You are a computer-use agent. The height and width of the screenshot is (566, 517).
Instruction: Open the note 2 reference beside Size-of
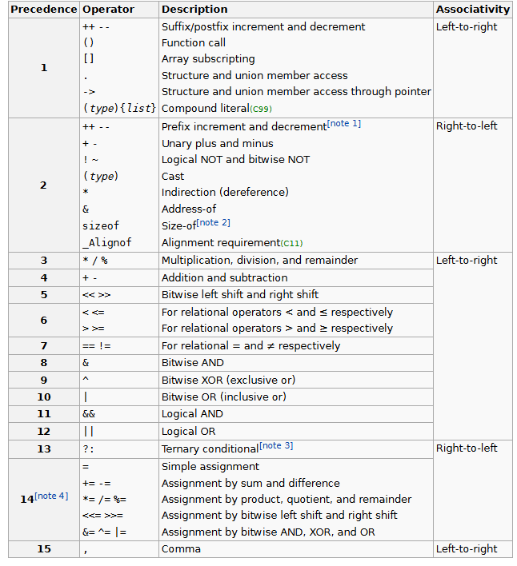click(x=213, y=222)
